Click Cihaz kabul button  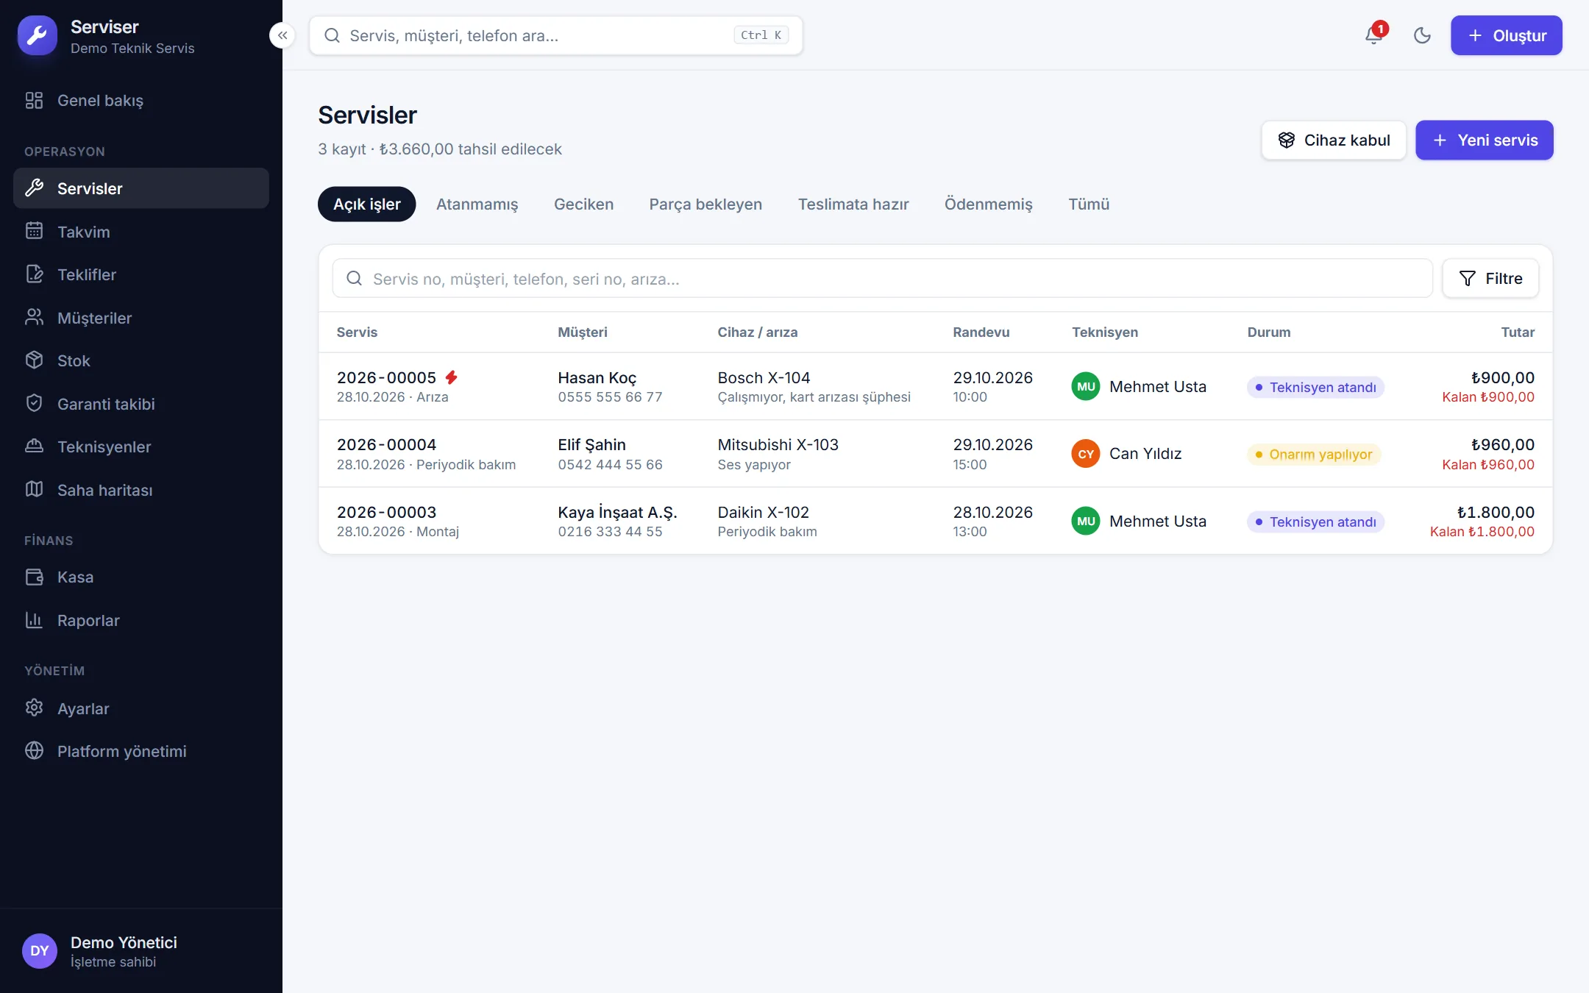[1334, 140]
